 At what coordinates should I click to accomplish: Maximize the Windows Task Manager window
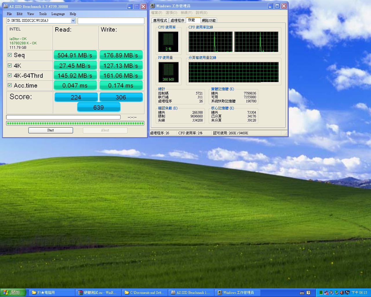coord(277,6)
